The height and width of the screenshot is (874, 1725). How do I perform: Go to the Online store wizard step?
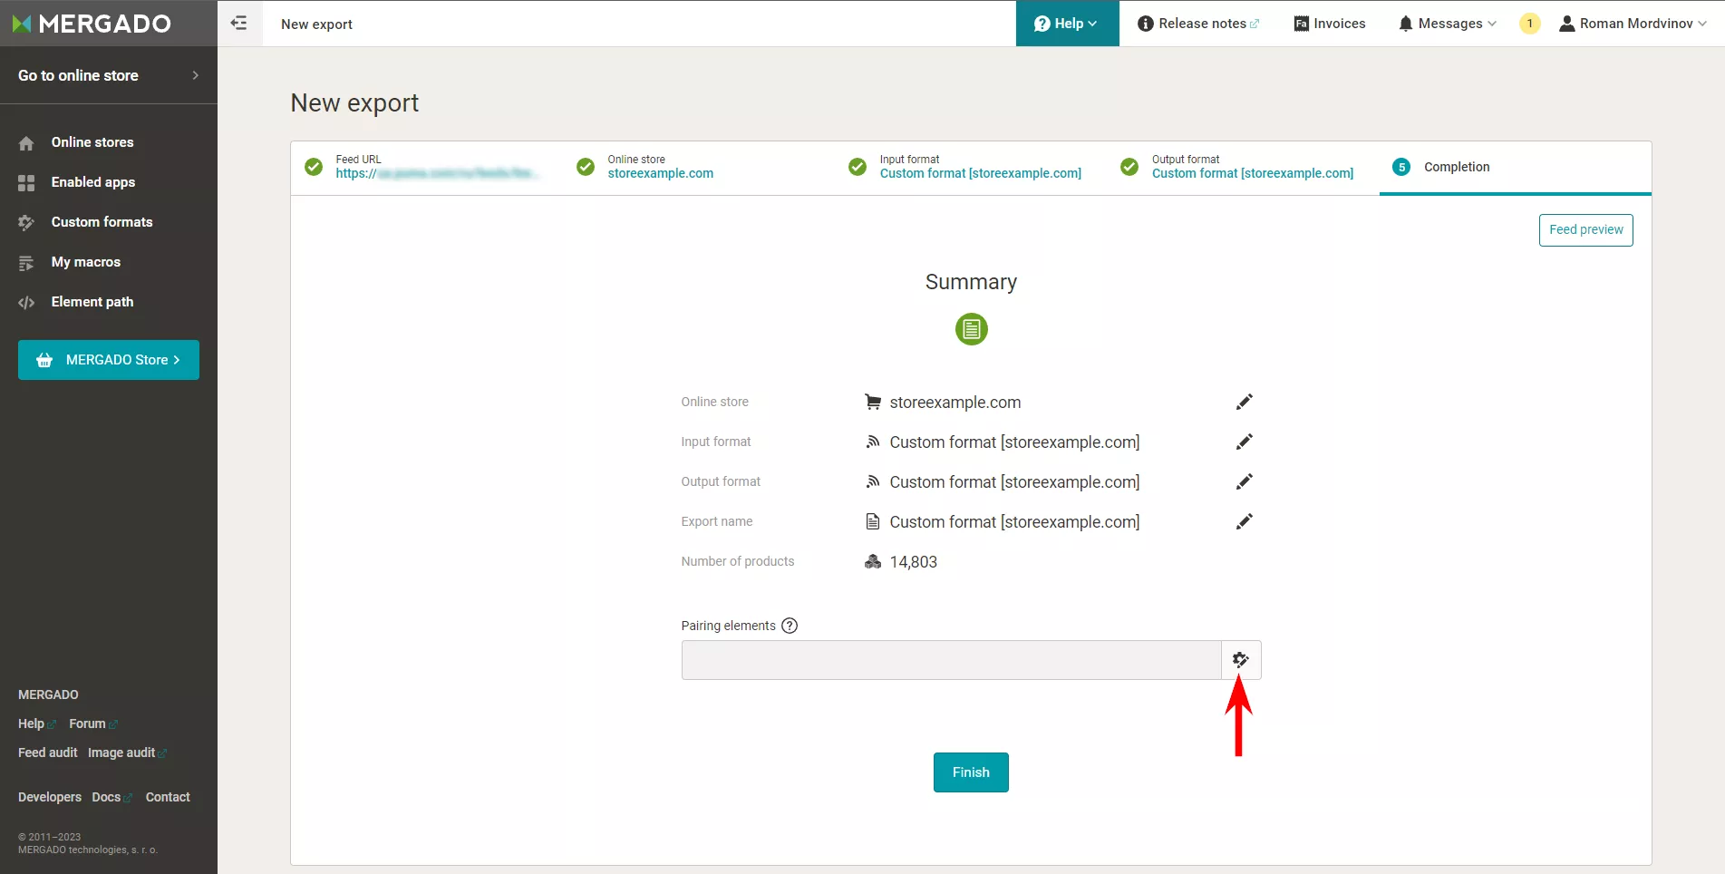[645, 167]
